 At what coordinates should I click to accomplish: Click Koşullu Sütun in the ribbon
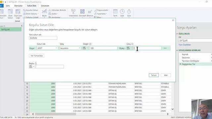[x=31, y=10]
